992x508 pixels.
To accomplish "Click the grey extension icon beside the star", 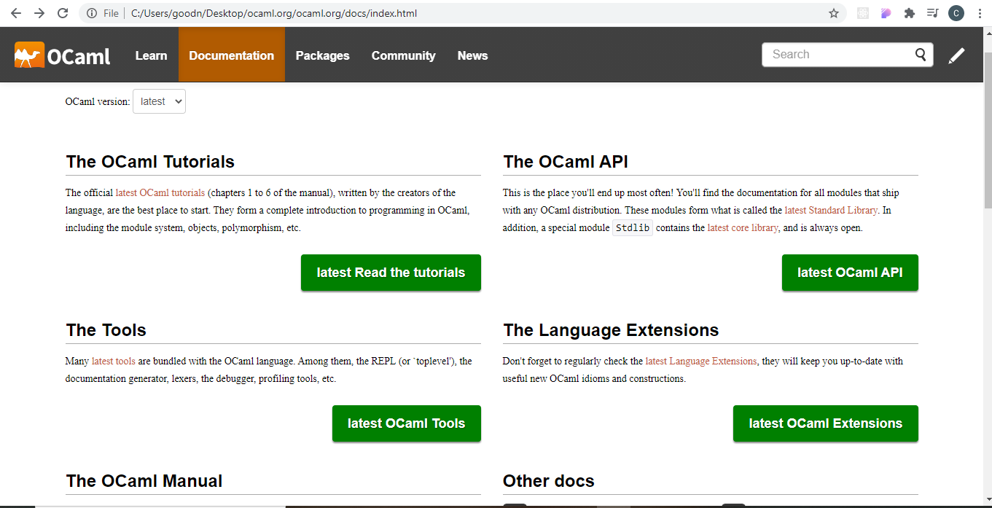I will click(x=863, y=13).
